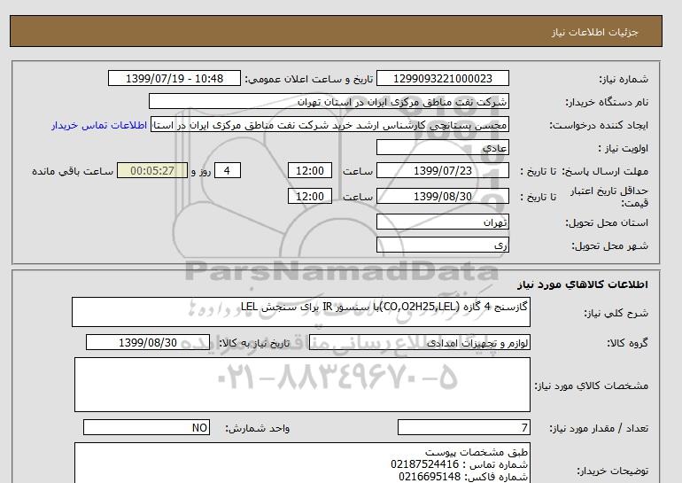Click empty goods specifications text area

(302, 385)
